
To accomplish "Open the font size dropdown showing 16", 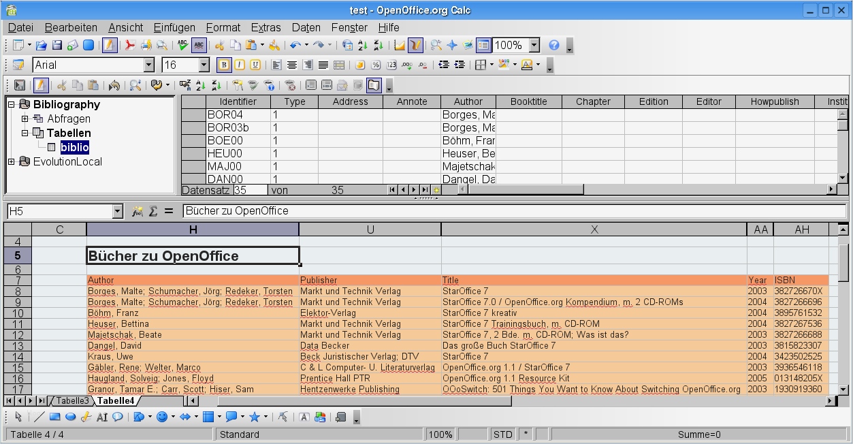I will click(x=204, y=65).
